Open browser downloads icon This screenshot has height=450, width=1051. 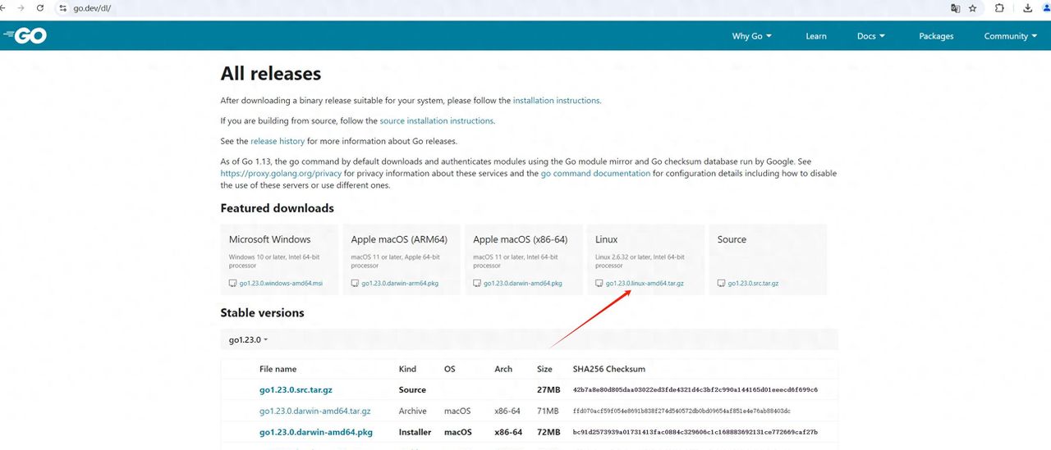click(1027, 8)
